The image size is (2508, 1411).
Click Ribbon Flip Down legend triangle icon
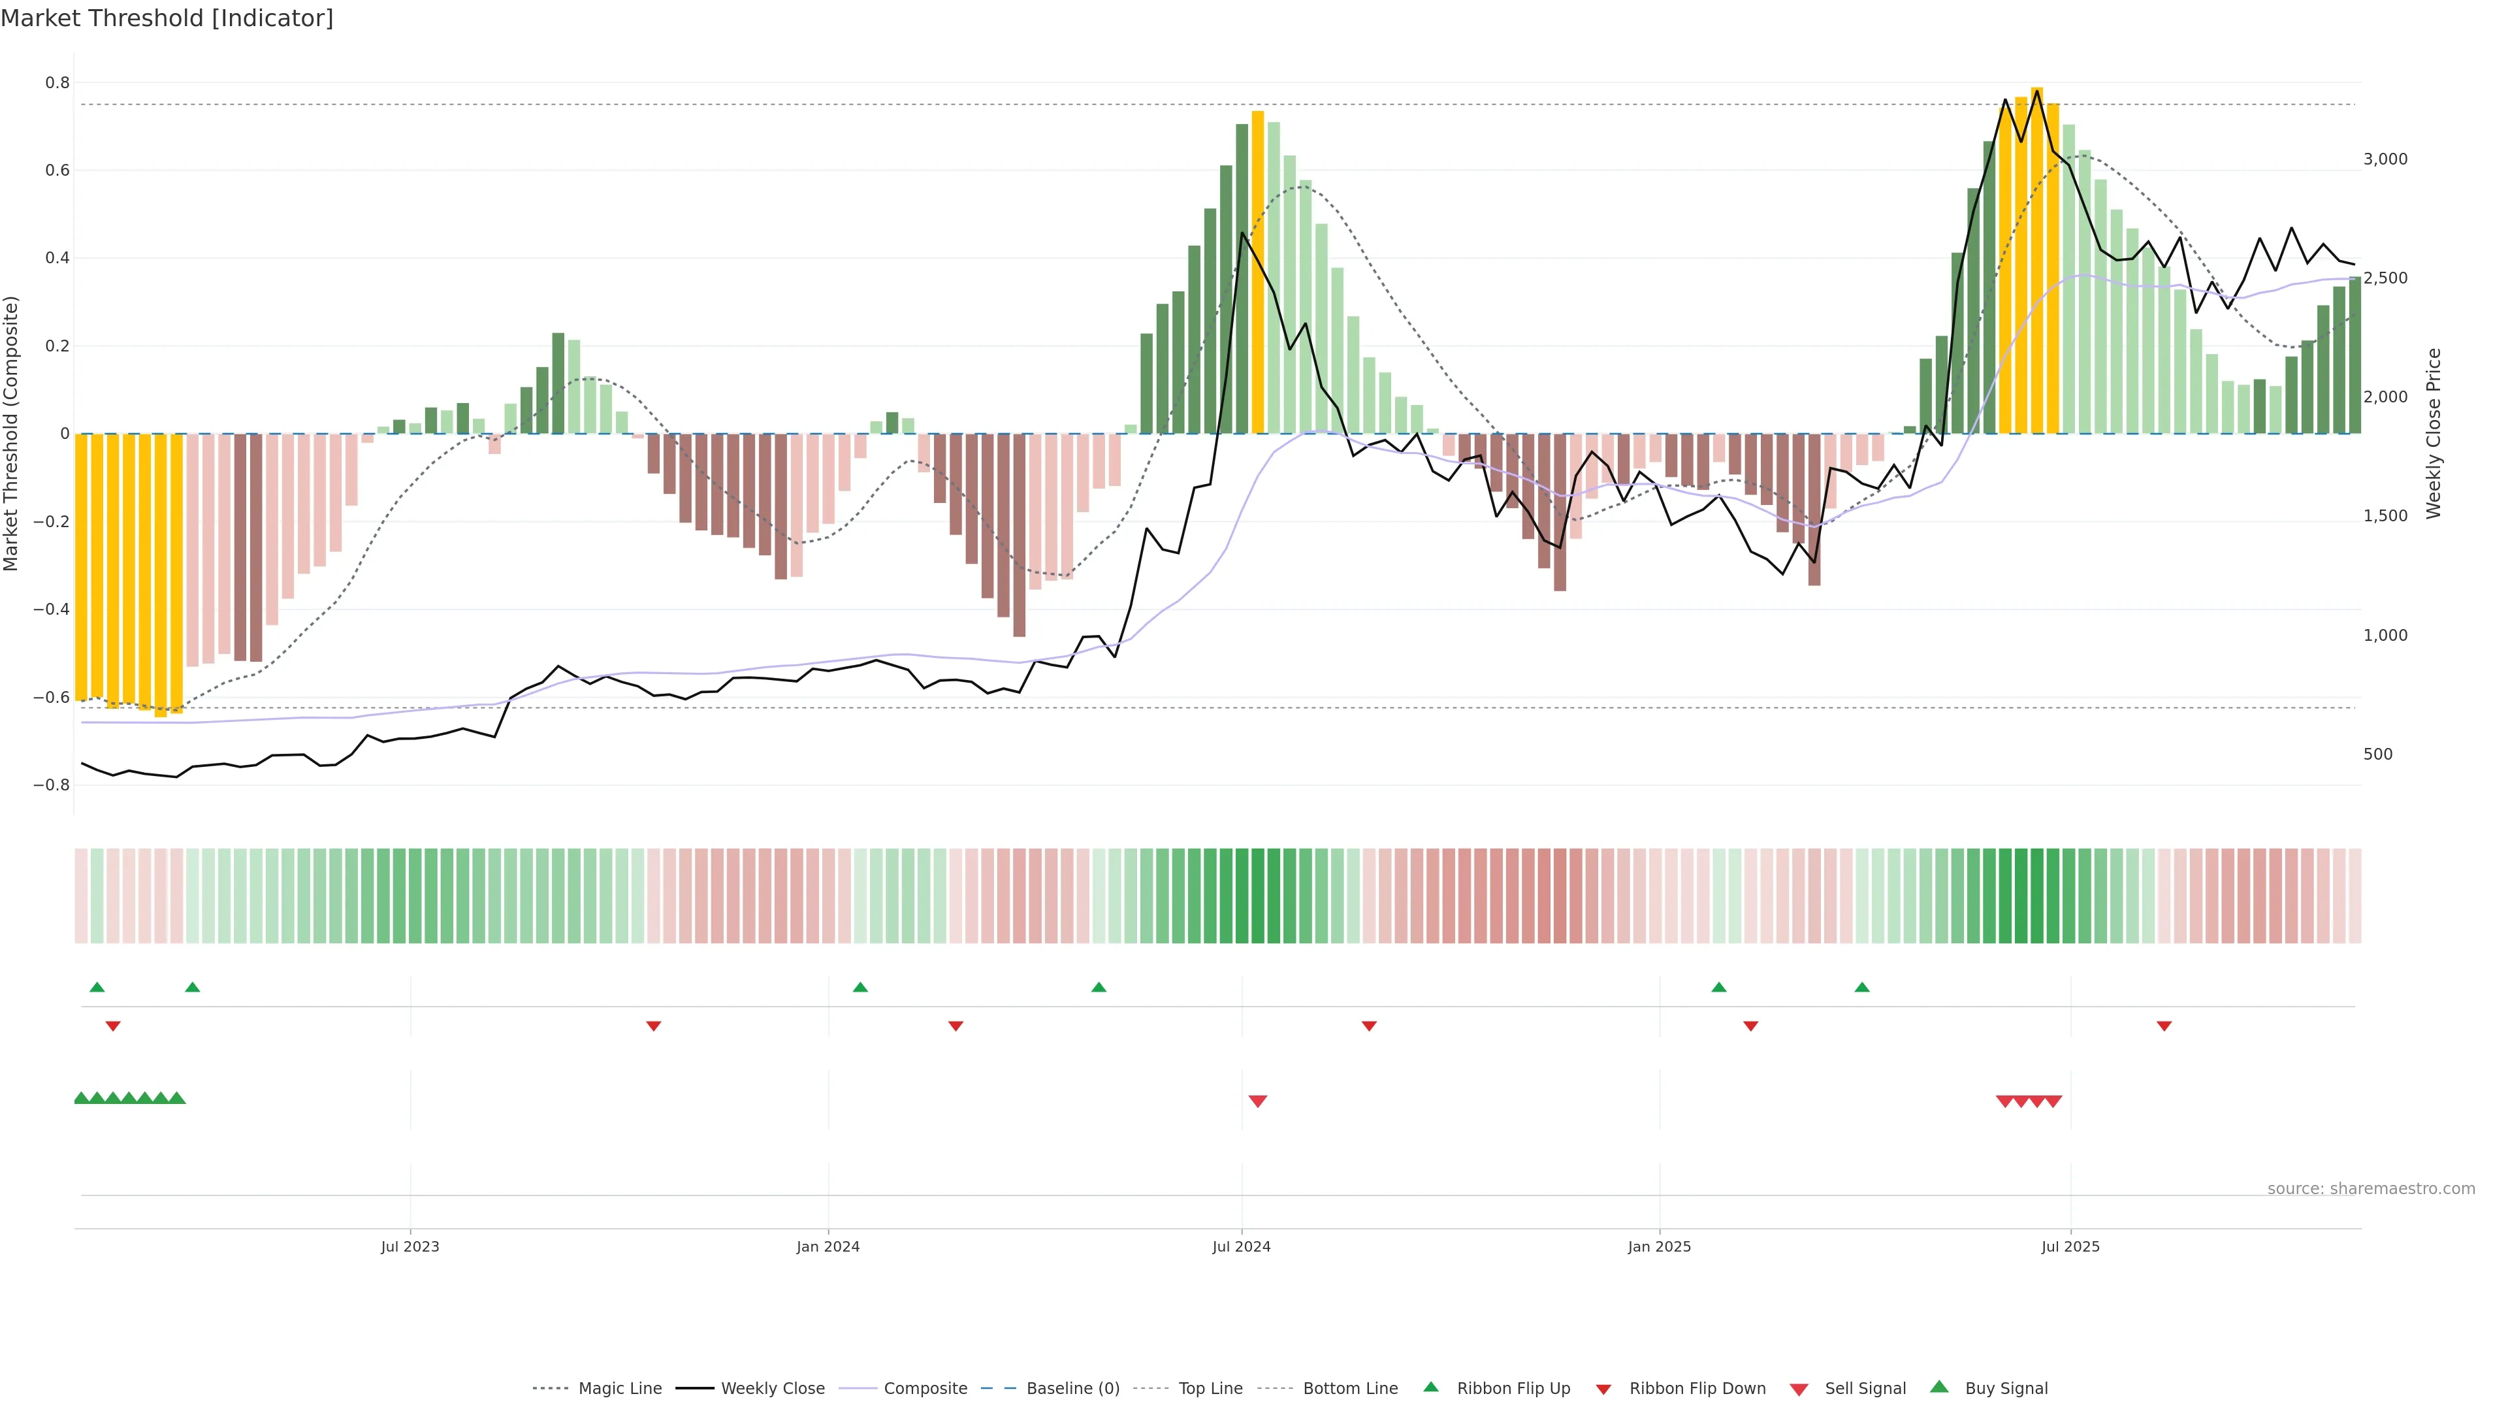click(1603, 1389)
